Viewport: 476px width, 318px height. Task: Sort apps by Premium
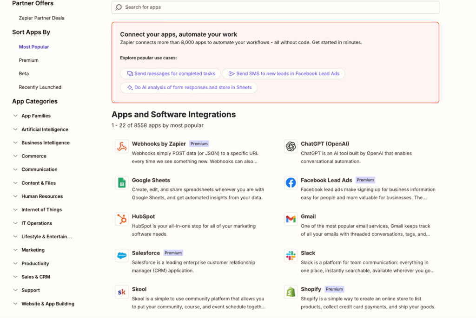click(29, 60)
